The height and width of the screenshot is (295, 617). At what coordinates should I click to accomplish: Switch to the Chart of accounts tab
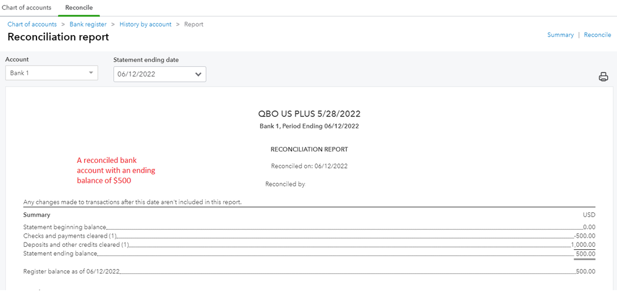(27, 7)
